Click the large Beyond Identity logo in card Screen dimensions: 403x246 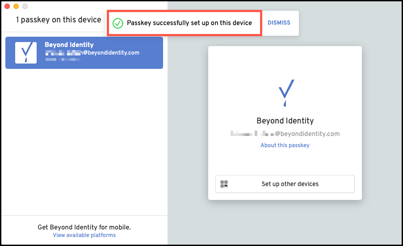click(x=285, y=93)
